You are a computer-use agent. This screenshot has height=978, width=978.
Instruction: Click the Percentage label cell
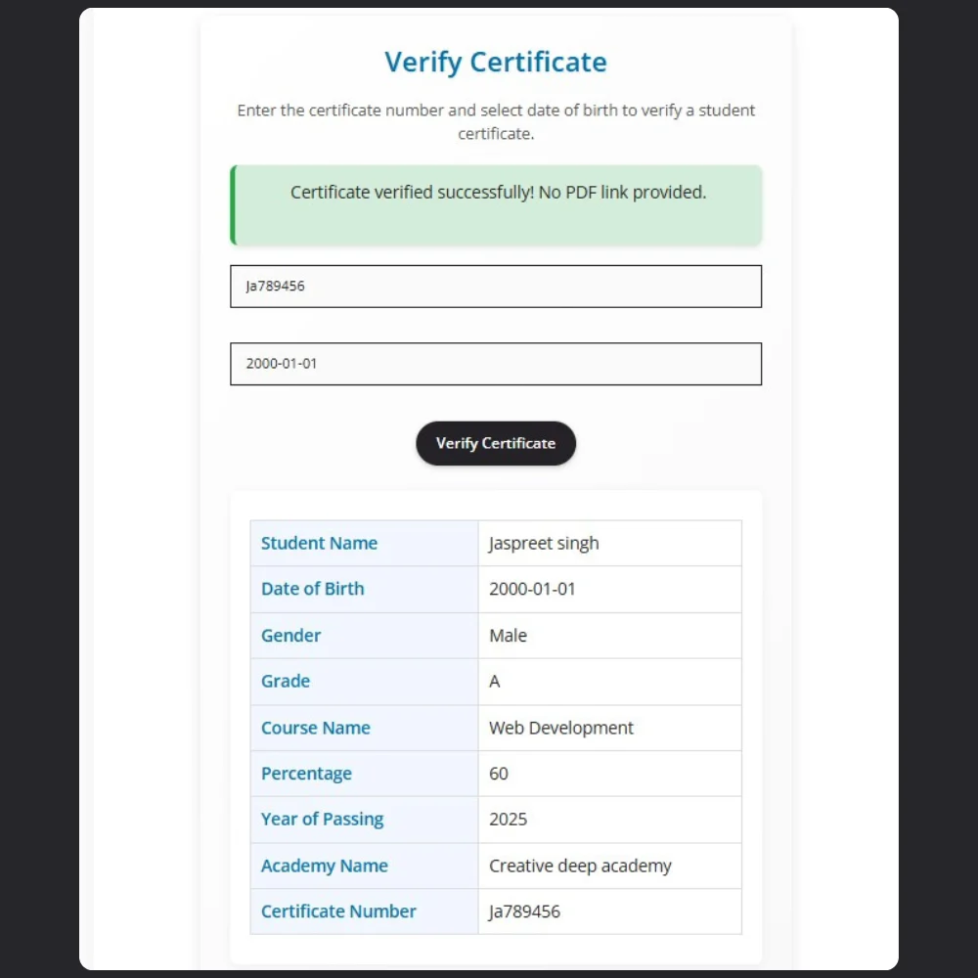(x=364, y=774)
